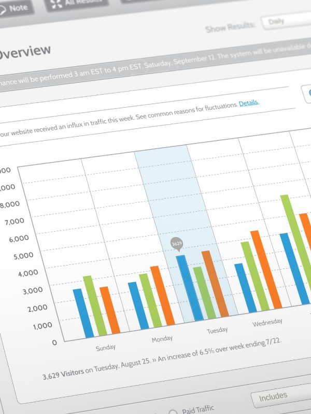The image size is (311, 414).
Task: Click the orange Wednesday bar
Action: click(266, 269)
